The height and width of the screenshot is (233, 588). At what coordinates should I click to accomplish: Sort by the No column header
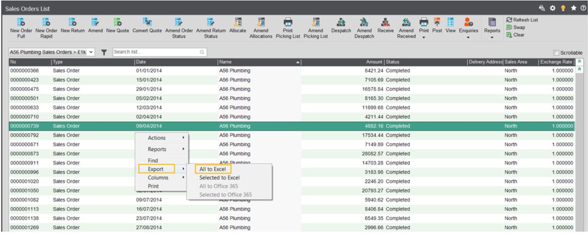(30, 62)
